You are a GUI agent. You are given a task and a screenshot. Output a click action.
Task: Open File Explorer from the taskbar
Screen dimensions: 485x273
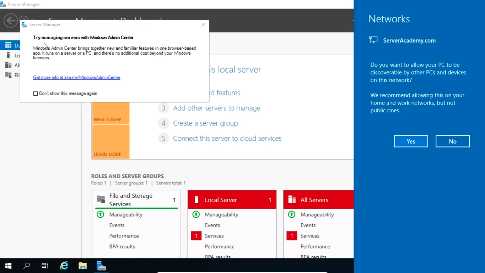pos(82,266)
